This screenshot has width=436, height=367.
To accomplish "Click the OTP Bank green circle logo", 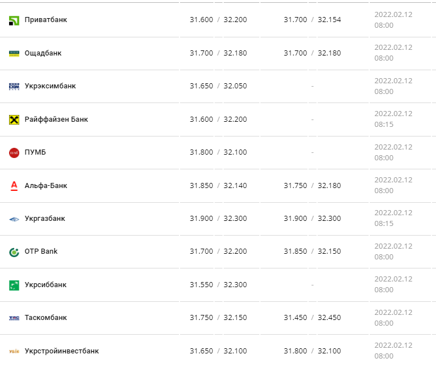I will coord(14,252).
